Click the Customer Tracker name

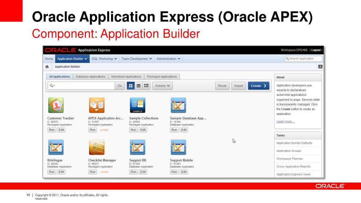[61, 118]
